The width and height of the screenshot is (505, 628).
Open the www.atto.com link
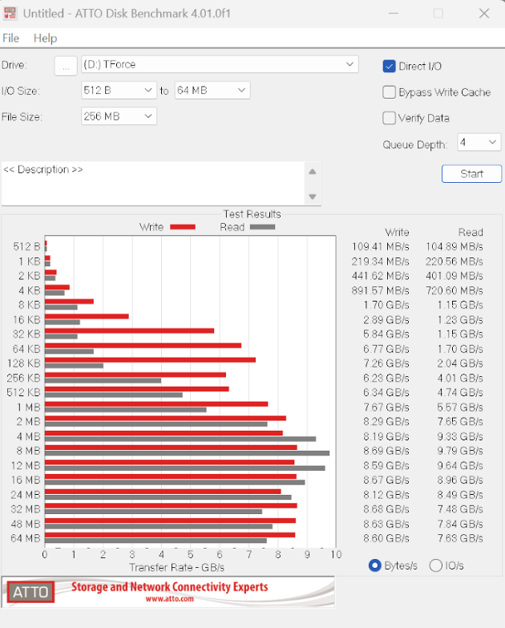tap(169, 599)
